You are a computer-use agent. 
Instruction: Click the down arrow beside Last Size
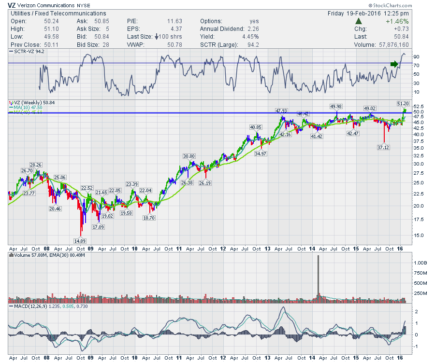point(158,37)
